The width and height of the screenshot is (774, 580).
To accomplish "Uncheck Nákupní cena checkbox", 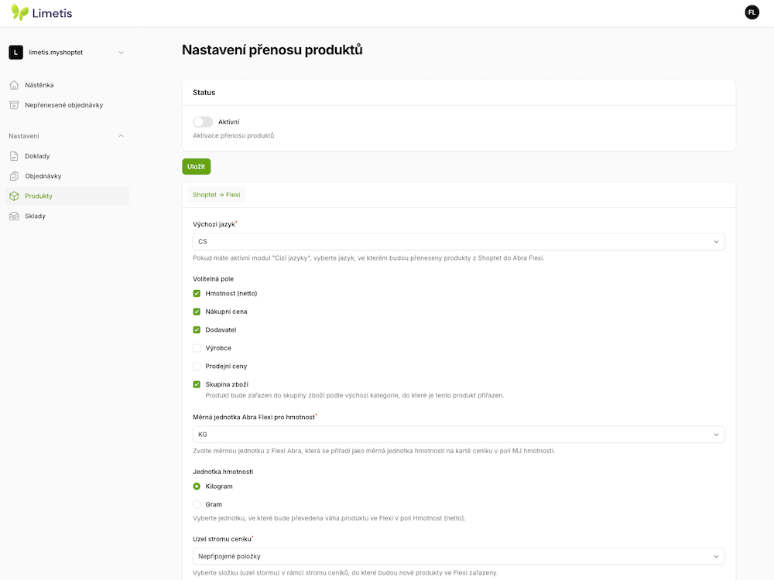I will tap(197, 312).
